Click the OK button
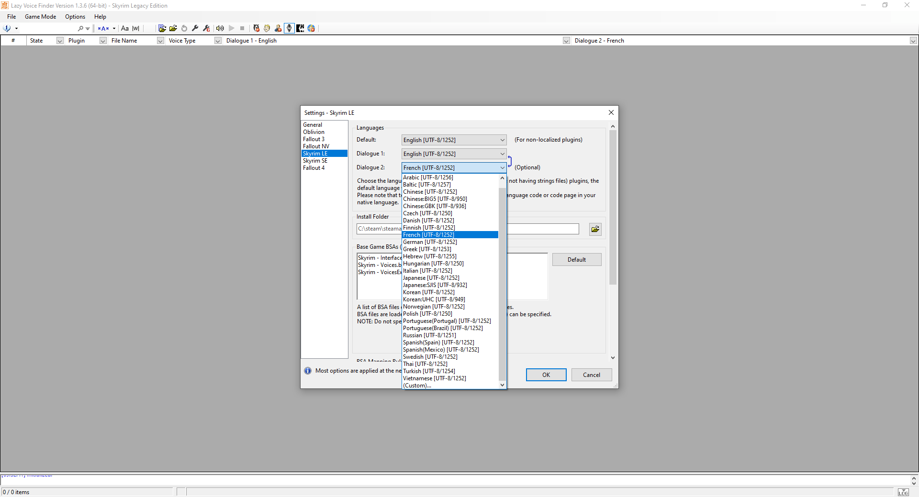 (546, 375)
